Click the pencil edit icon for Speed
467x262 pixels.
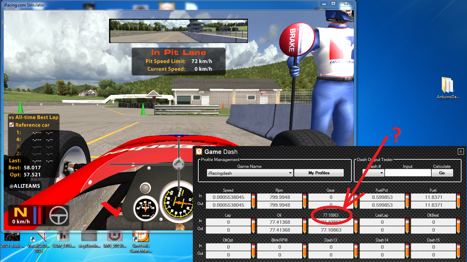(x=253, y=201)
